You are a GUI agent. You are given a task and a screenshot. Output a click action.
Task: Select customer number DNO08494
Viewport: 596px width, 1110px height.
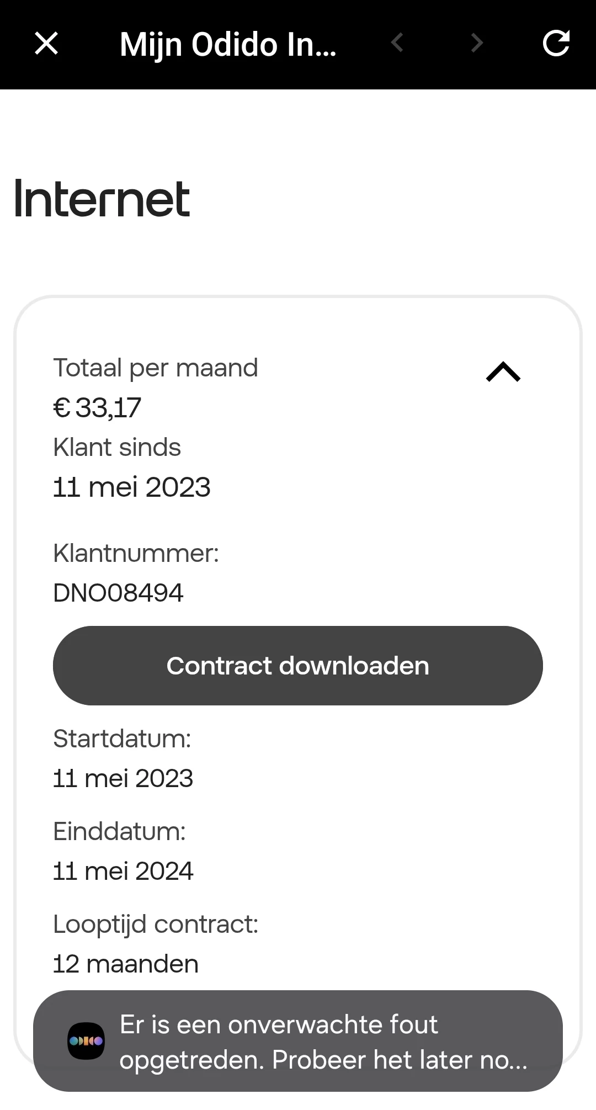(118, 593)
